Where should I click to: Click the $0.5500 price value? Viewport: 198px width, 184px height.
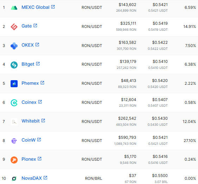(160, 176)
